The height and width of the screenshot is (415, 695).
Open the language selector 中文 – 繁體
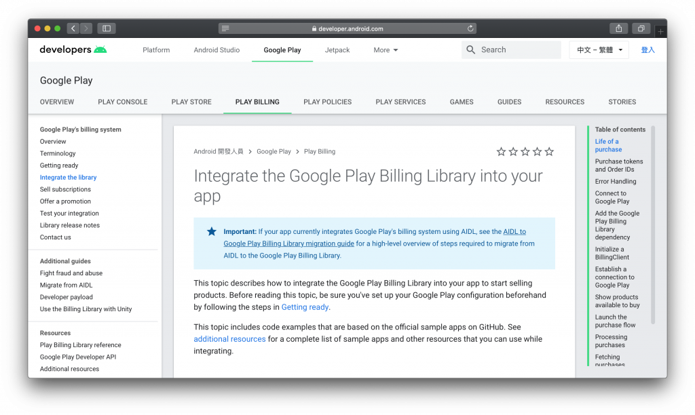[599, 50]
